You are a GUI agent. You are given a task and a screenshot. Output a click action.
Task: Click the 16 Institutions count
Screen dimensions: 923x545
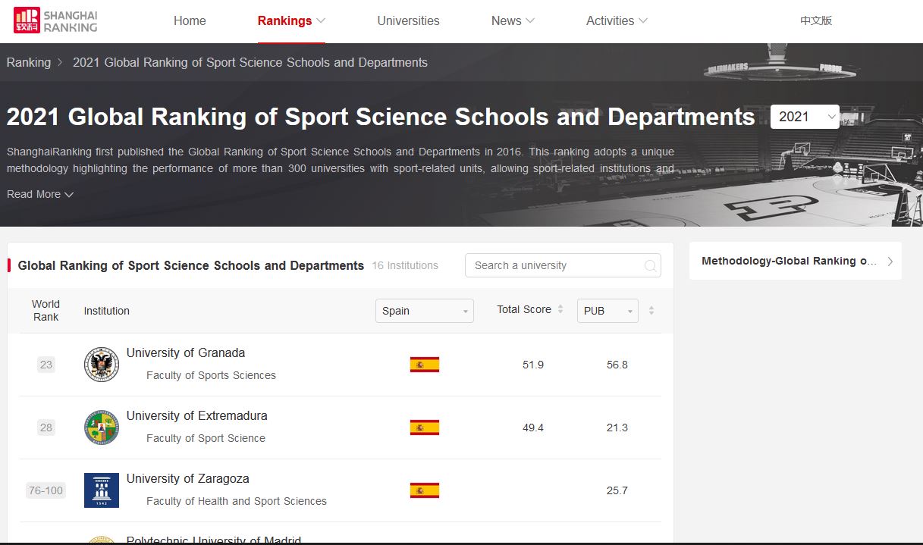(405, 265)
